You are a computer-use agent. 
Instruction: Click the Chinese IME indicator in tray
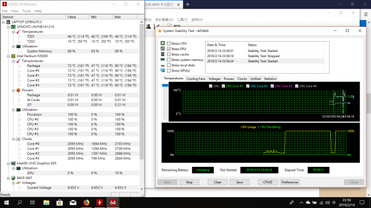(334, 202)
